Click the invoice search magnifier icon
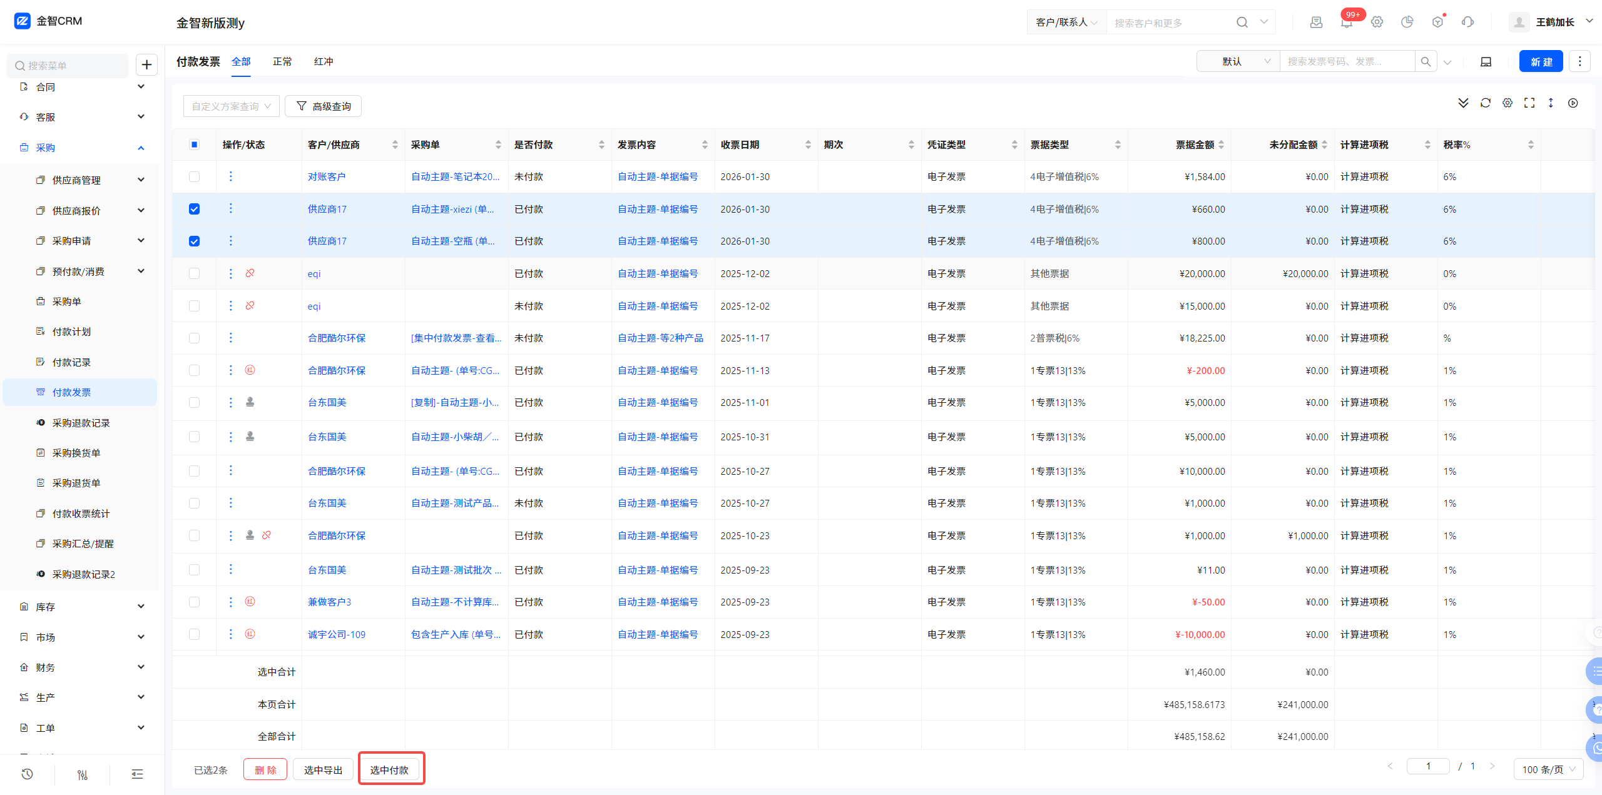Image resolution: width=1602 pixels, height=795 pixels. point(1426,62)
